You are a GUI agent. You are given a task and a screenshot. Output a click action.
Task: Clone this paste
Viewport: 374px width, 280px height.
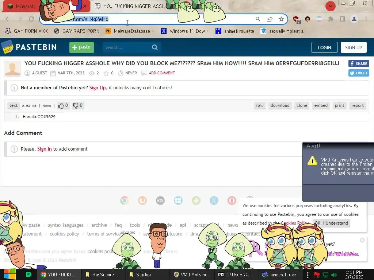coord(302,105)
